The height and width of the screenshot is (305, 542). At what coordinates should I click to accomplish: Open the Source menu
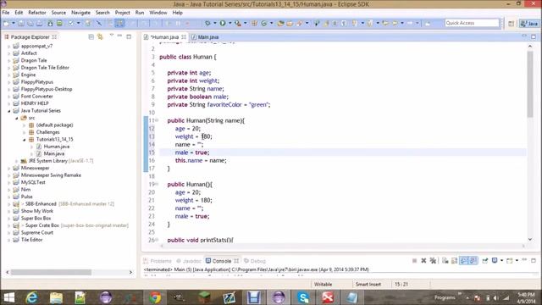(x=58, y=13)
